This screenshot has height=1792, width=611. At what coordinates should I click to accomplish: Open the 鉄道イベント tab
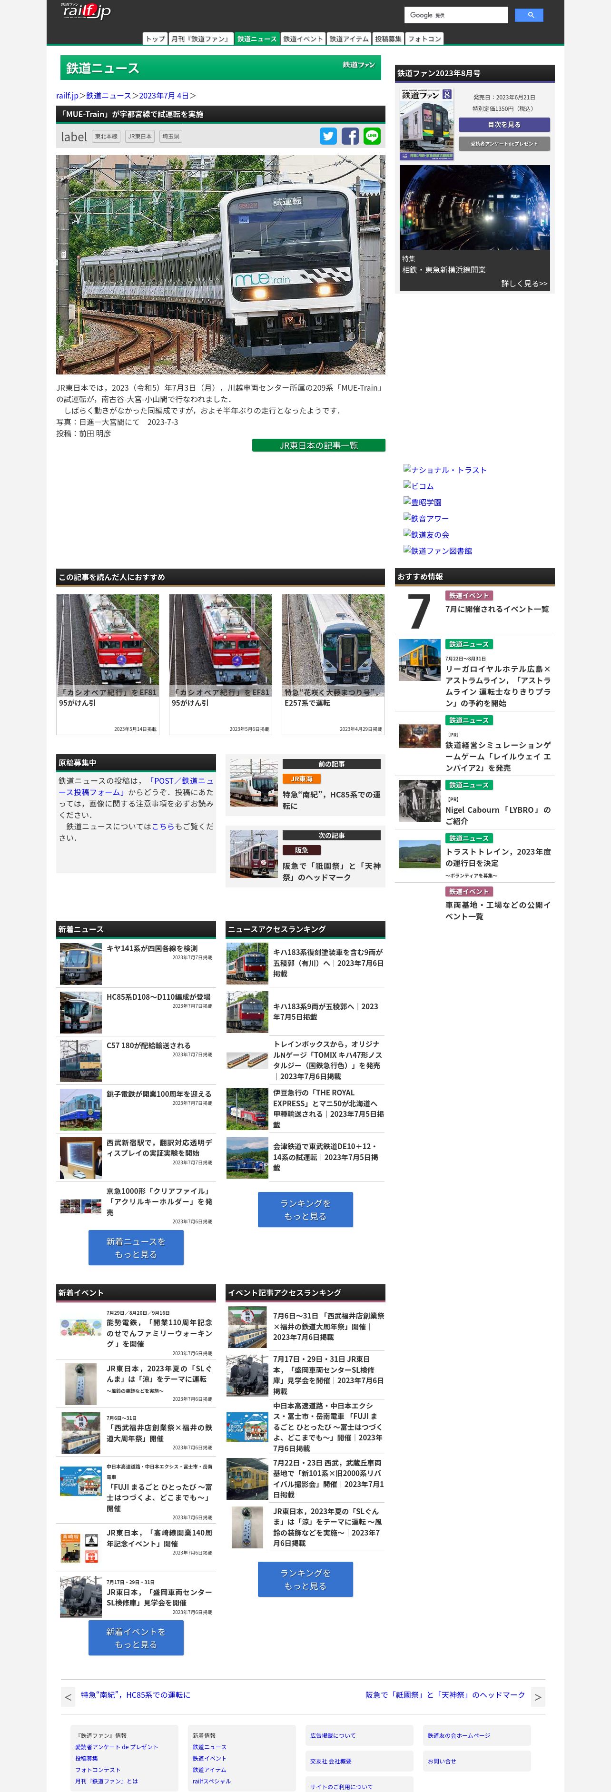coord(303,39)
